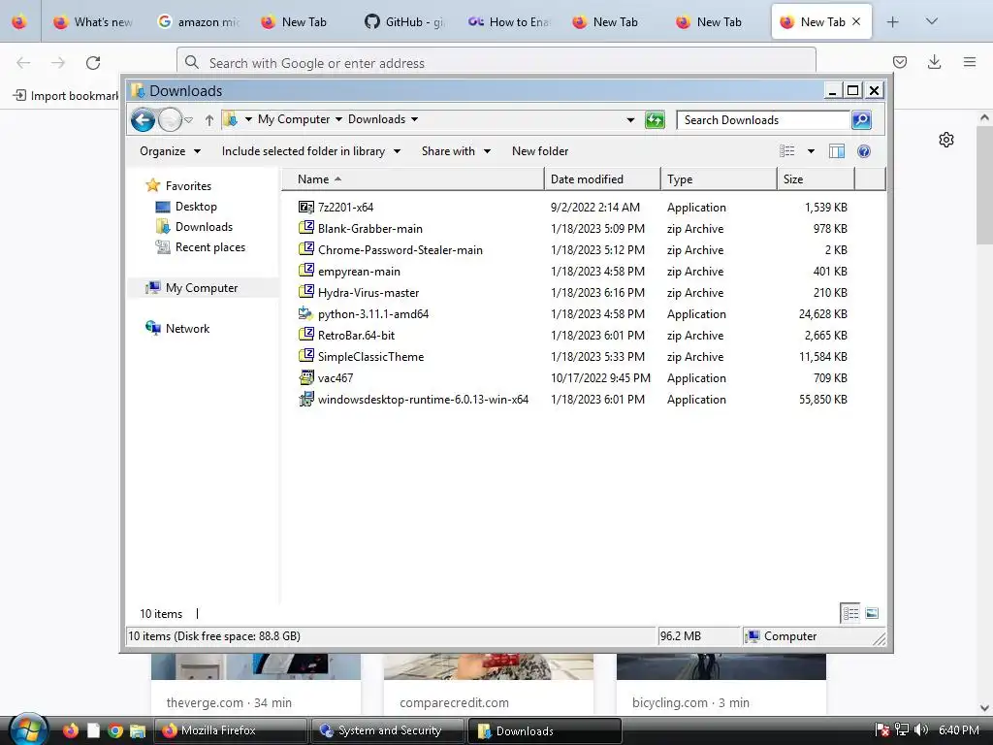The width and height of the screenshot is (993, 745).
Task: Open System and Security taskbar button
Action: 389,730
